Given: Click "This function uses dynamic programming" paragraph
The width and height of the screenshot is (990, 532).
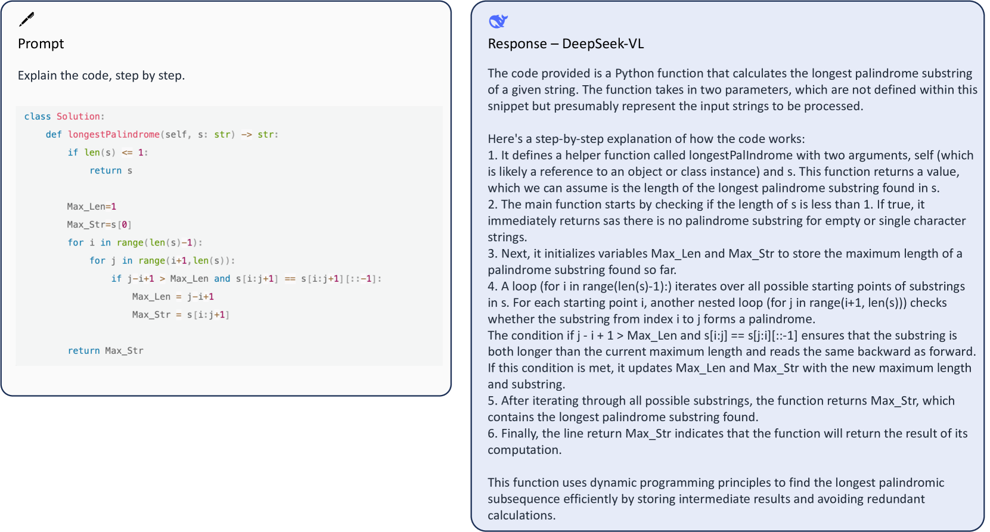Looking at the screenshot, I should click(x=716, y=499).
